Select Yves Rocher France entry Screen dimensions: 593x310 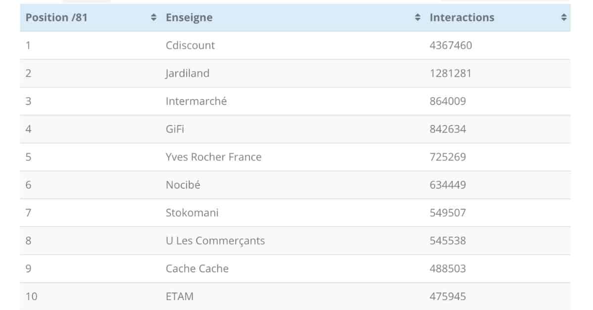click(213, 157)
